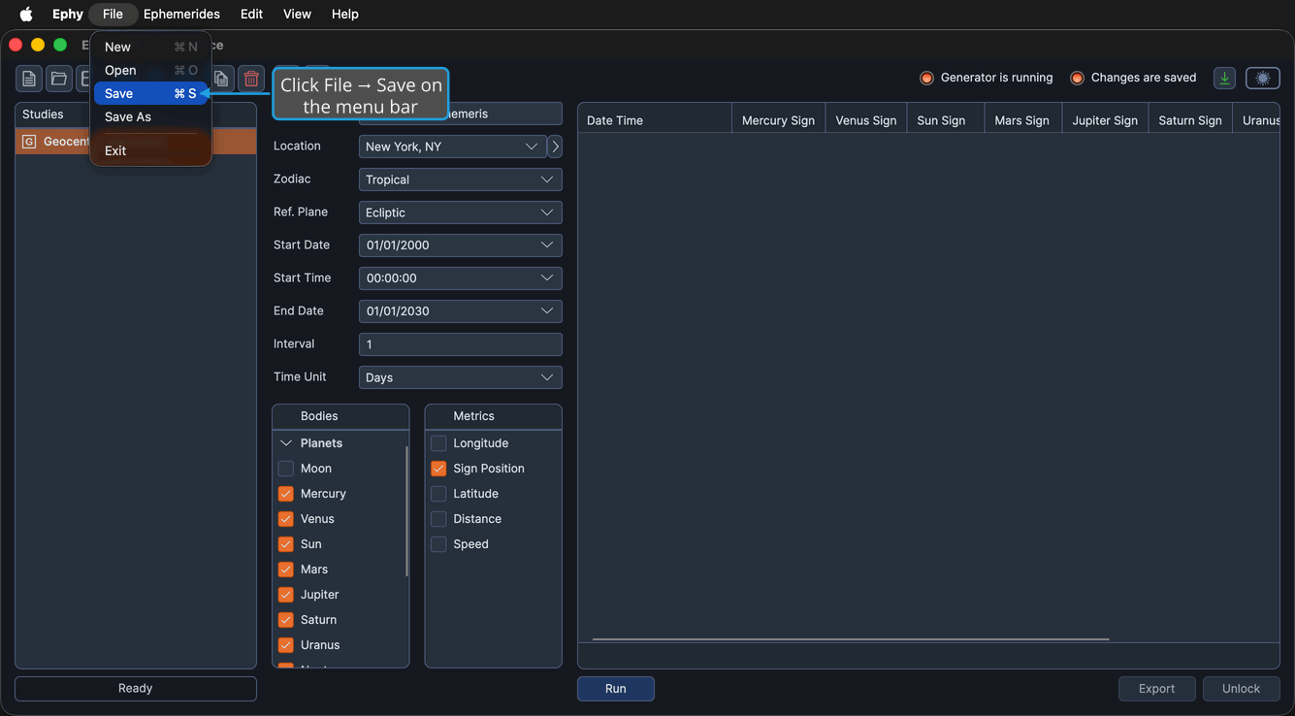Image resolution: width=1295 pixels, height=716 pixels.
Task: Click the results table horizontal scrollbar
Action: 851,639
